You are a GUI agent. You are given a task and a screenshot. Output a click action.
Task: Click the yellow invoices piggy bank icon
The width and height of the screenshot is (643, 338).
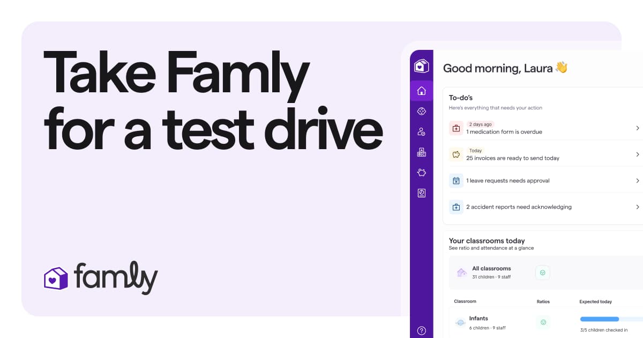tap(456, 155)
